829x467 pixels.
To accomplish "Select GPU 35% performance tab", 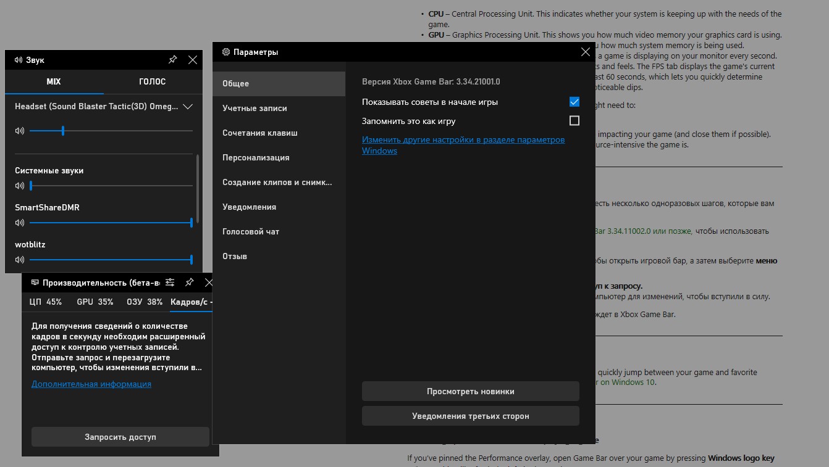I will pyautogui.click(x=95, y=302).
